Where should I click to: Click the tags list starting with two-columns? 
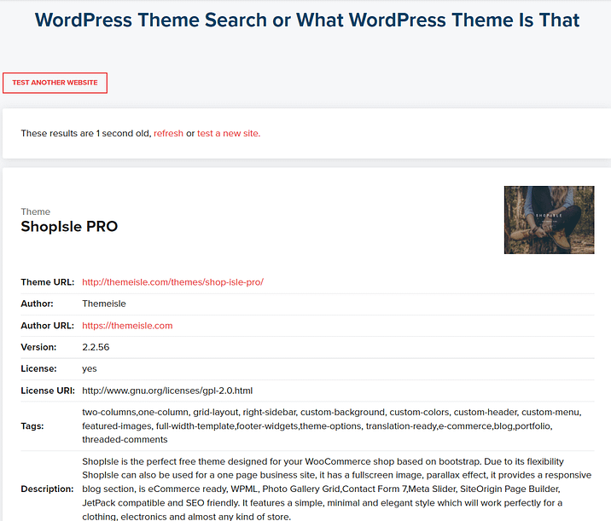332,426
